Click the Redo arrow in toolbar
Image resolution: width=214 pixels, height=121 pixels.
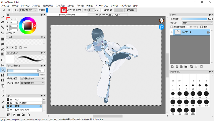pos(9,10)
